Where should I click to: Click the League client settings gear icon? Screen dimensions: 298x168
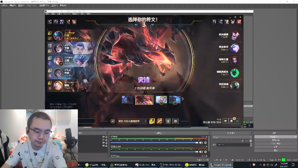235,17
